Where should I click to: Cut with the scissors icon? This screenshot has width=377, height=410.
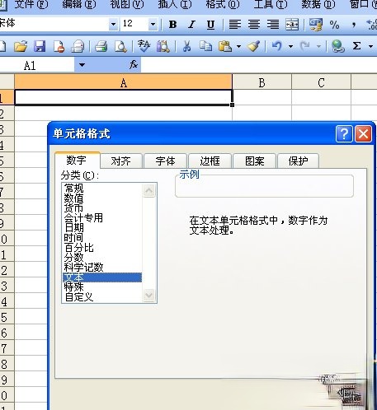[x=186, y=46]
